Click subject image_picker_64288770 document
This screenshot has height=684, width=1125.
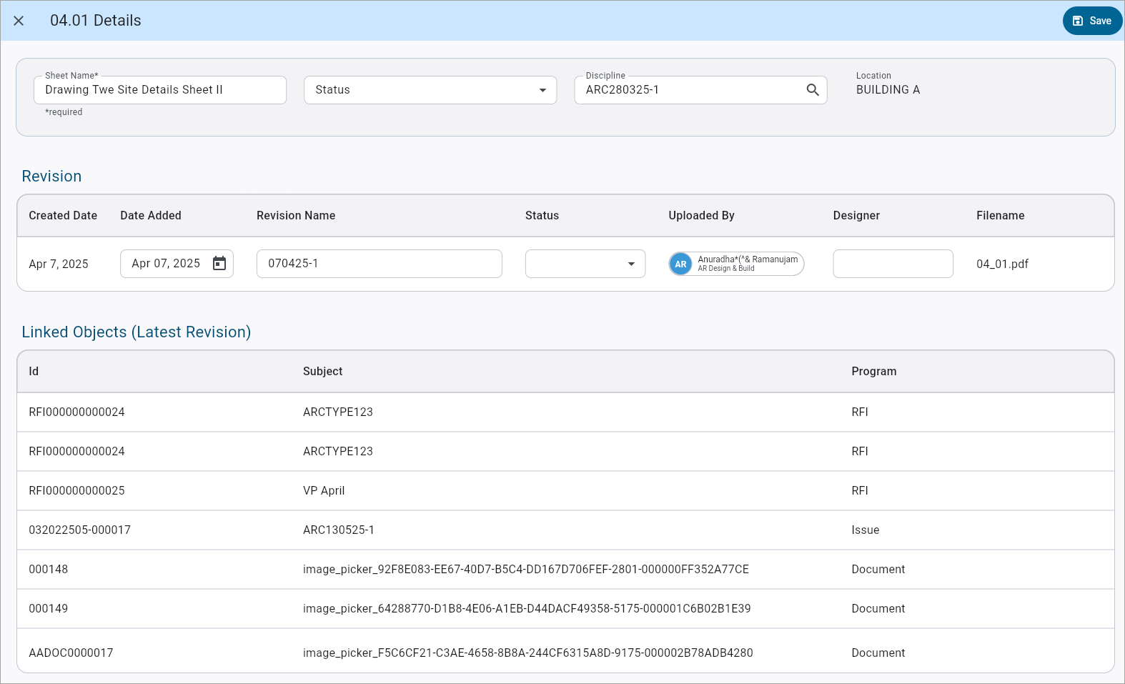coord(527,608)
